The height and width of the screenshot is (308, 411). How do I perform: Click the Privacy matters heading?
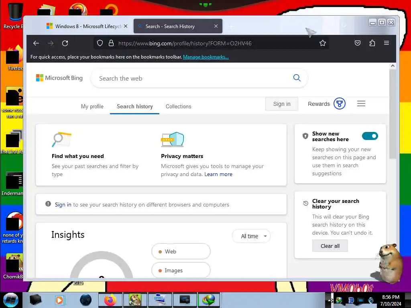(182, 156)
